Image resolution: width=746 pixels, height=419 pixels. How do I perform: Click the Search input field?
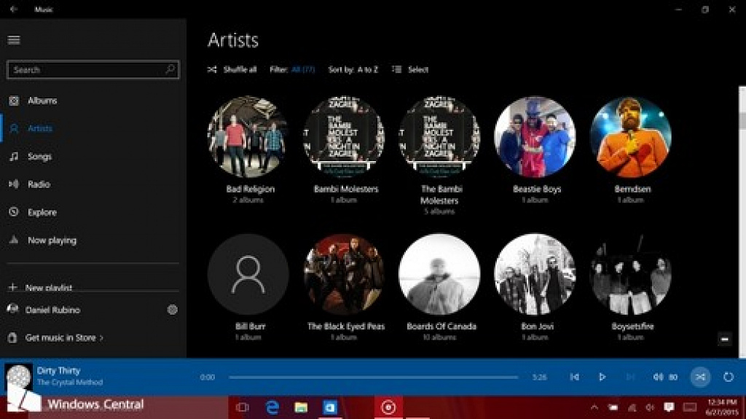(x=93, y=69)
